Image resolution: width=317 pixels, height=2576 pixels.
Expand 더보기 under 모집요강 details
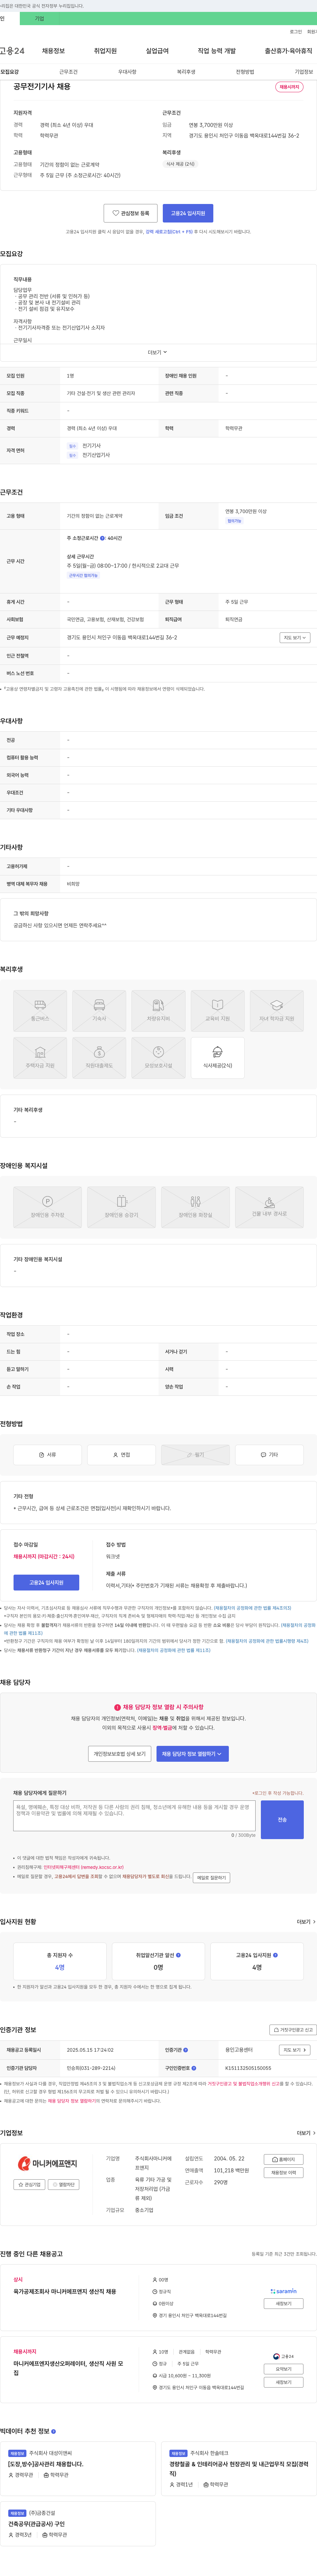pos(158,352)
